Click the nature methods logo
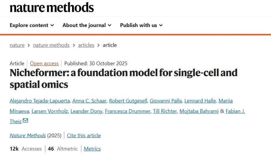 coord(52,7)
